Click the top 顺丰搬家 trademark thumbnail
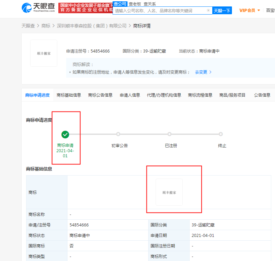The width and height of the screenshot is (275, 261). click(x=44, y=53)
